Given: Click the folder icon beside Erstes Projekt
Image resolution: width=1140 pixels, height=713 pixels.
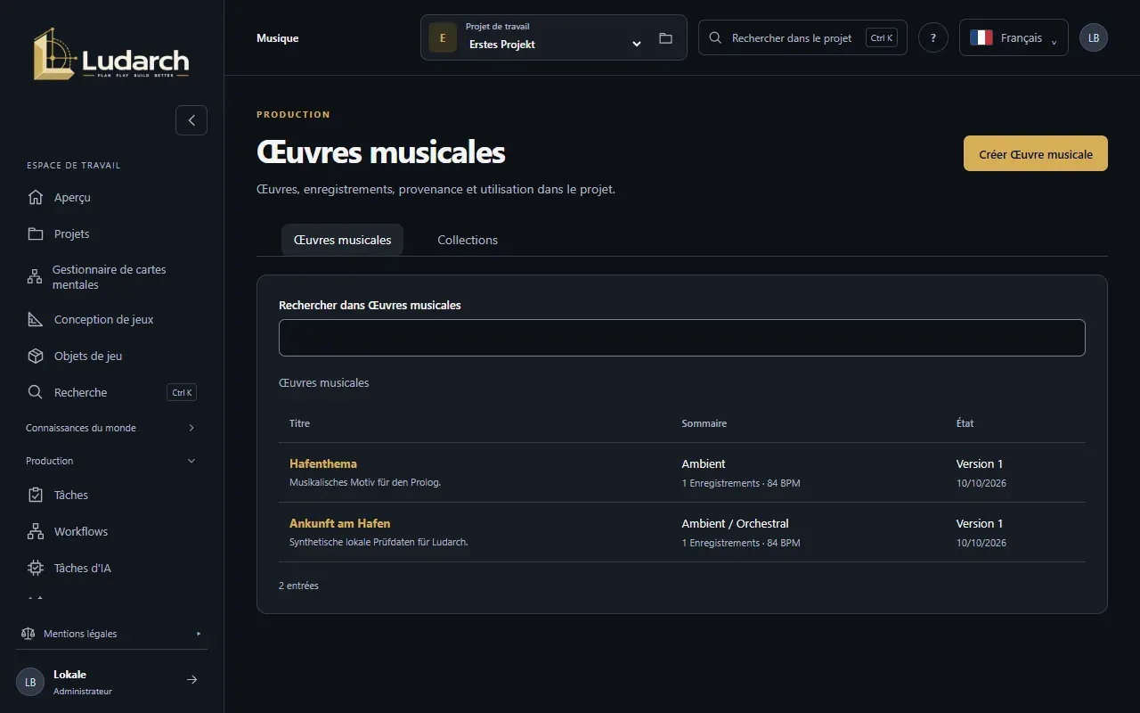Looking at the screenshot, I should coord(665,38).
